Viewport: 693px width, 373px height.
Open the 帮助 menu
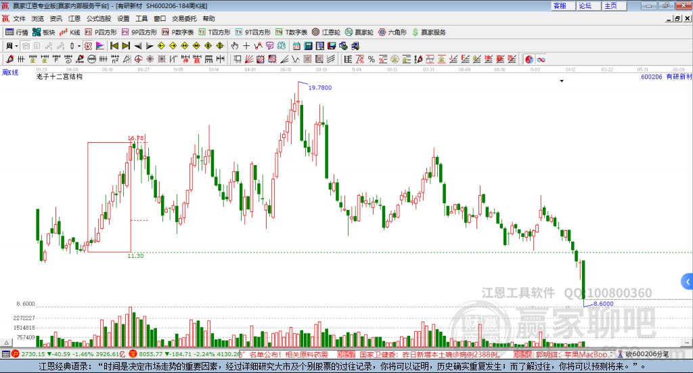pos(208,18)
